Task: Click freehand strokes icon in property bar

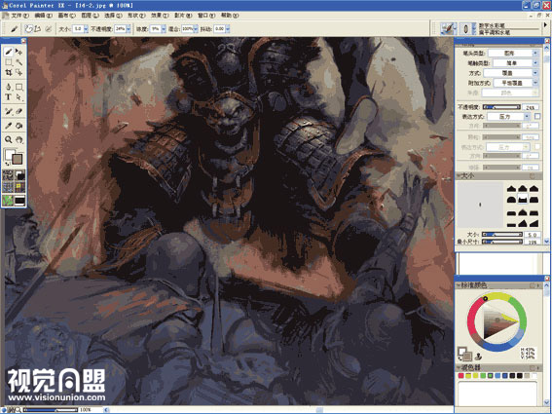Action: point(29,29)
